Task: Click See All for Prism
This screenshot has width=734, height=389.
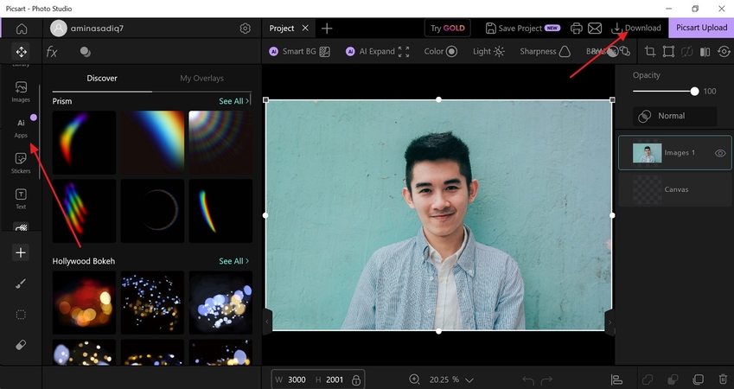Action: 233,101
